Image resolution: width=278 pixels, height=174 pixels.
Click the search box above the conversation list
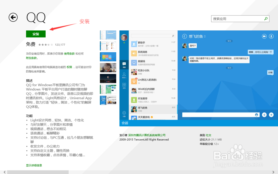pyautogui.click(x=153, y=36)
